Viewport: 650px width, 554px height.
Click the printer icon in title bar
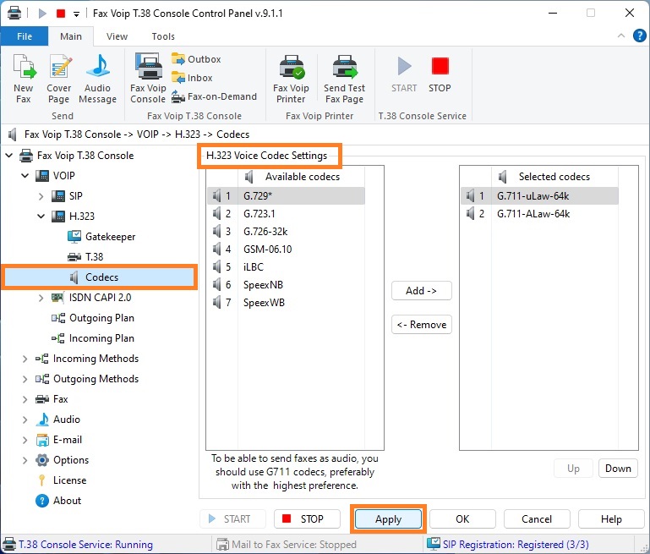coord(14,14)
